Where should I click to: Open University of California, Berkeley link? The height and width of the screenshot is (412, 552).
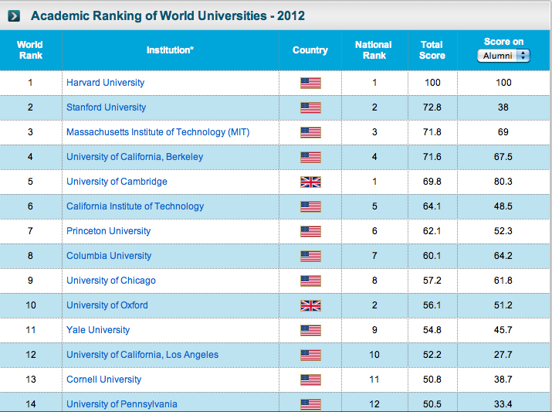135,157
